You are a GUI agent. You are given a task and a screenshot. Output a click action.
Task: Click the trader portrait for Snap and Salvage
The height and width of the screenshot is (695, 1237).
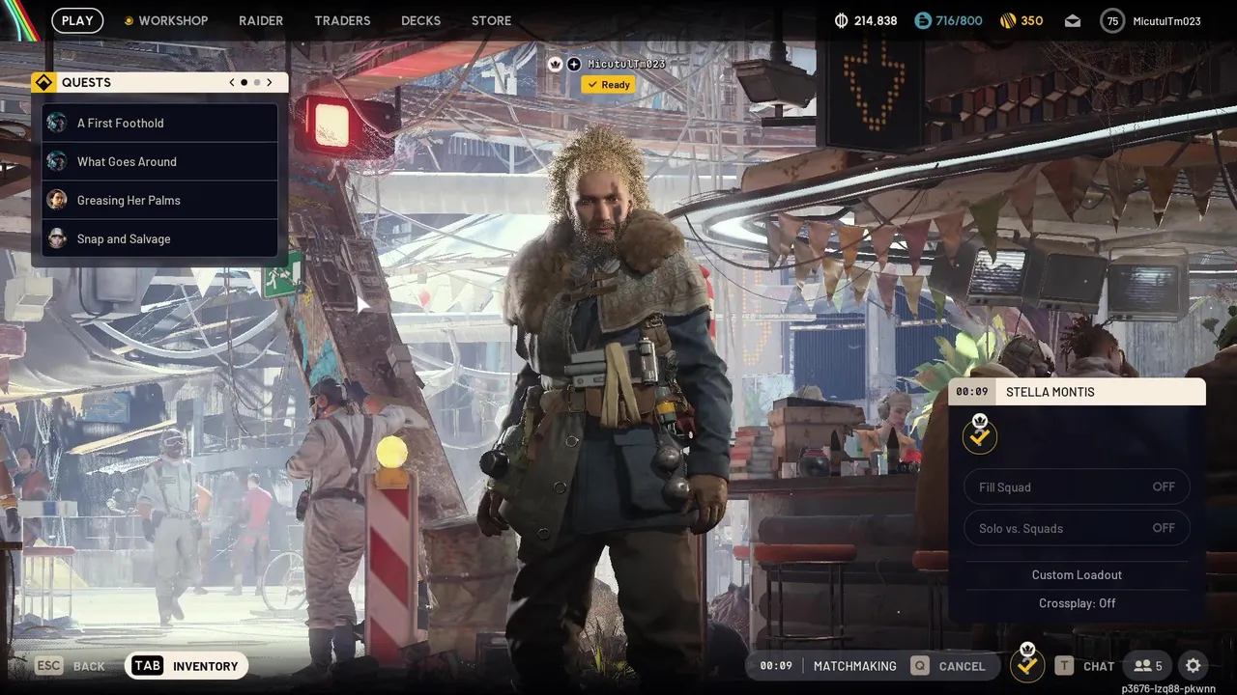coord(57,238)
